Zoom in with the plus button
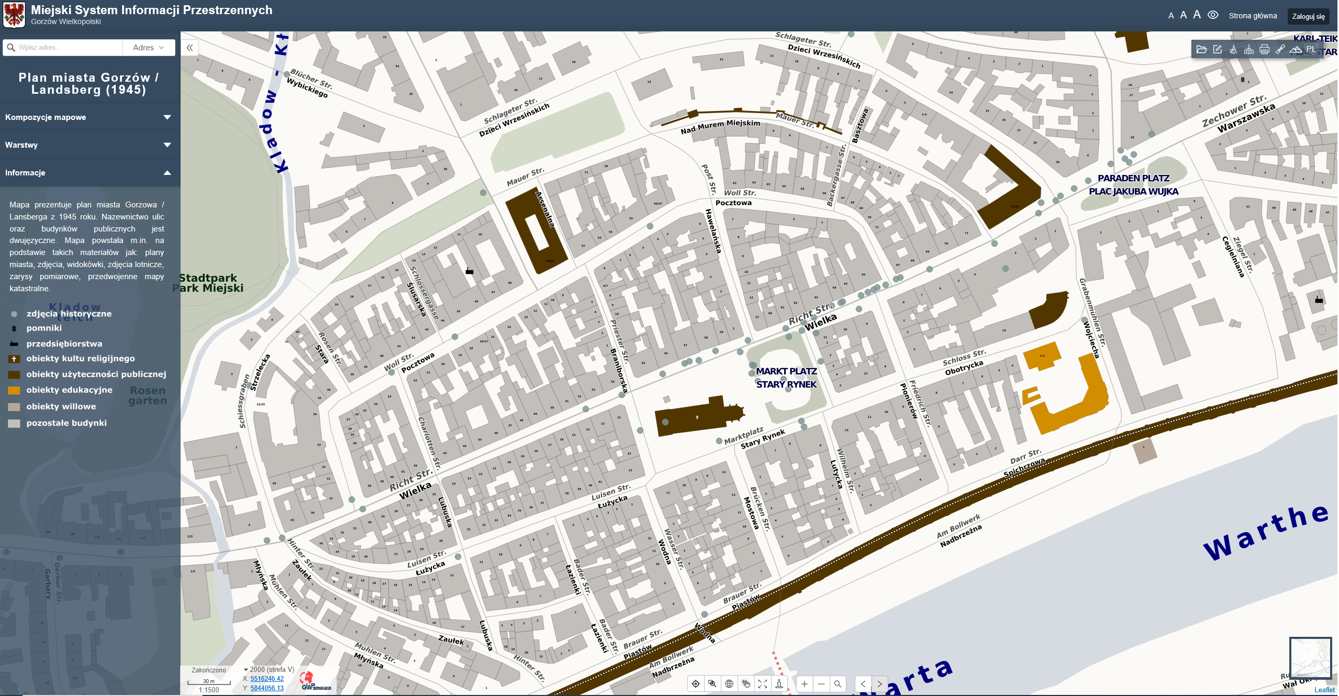The image size is (1339, 696). click(805, 684)
